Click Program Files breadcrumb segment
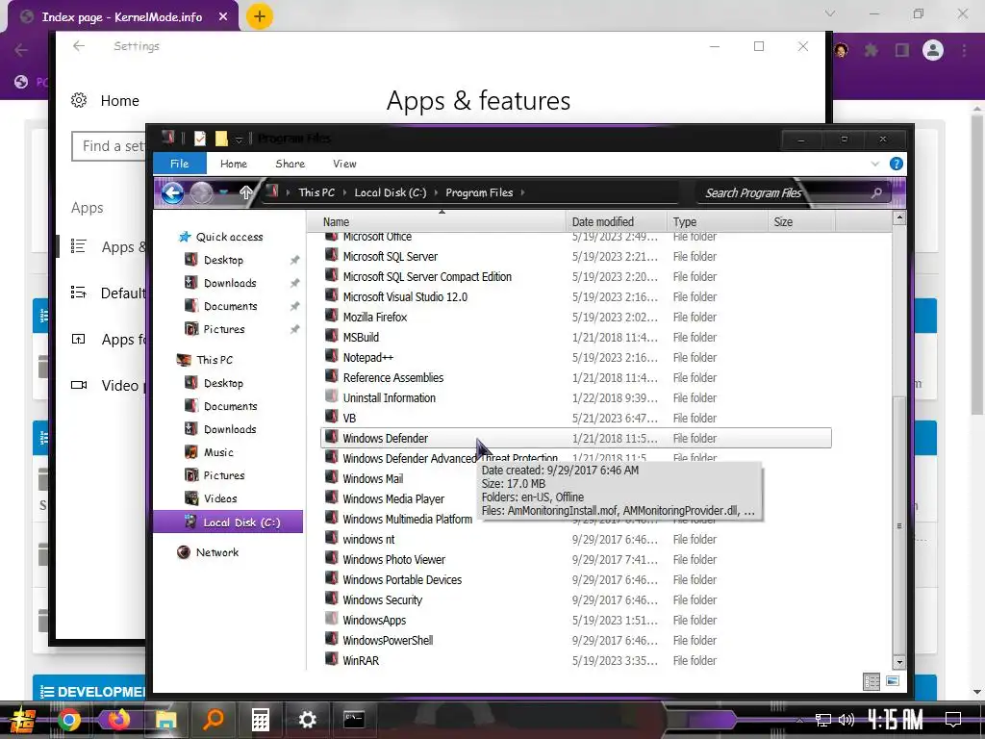Viewport: 985px width, 739px height. point(479,192)
